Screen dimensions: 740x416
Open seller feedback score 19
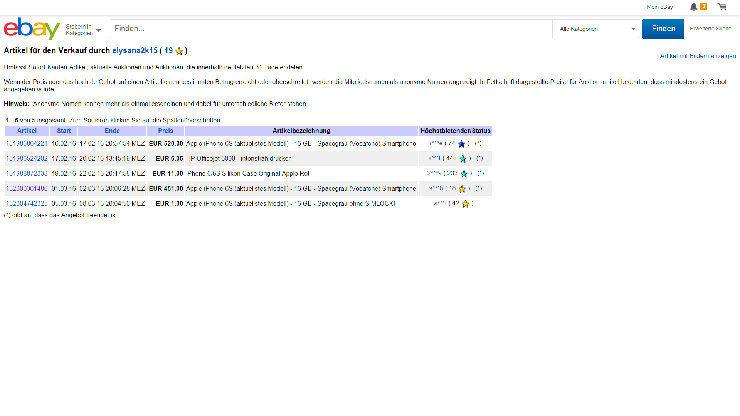(168, 50)
